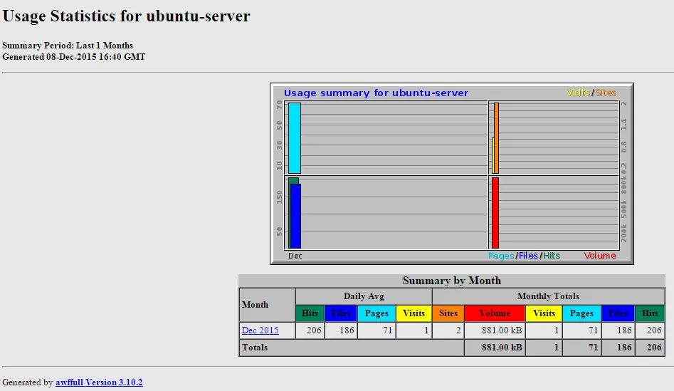Click the Volume legend label in chart
Image resolution: width=674 pixels, height=391 pixels.
[599, 256]
